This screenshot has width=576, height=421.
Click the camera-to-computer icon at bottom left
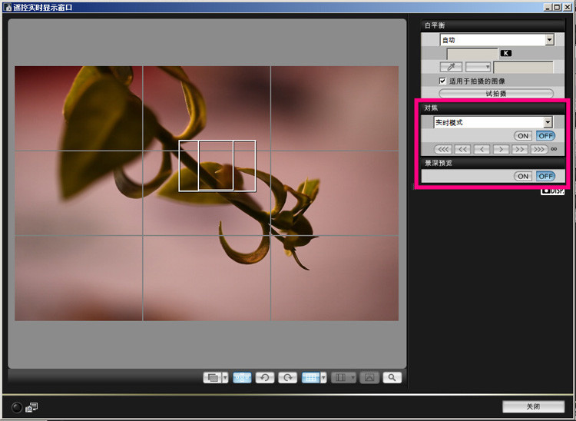[31, 407]
